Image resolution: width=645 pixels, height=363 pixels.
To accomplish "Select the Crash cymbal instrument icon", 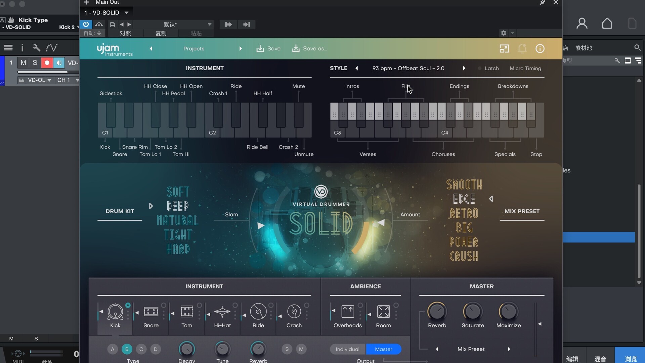I will point(294,312).
